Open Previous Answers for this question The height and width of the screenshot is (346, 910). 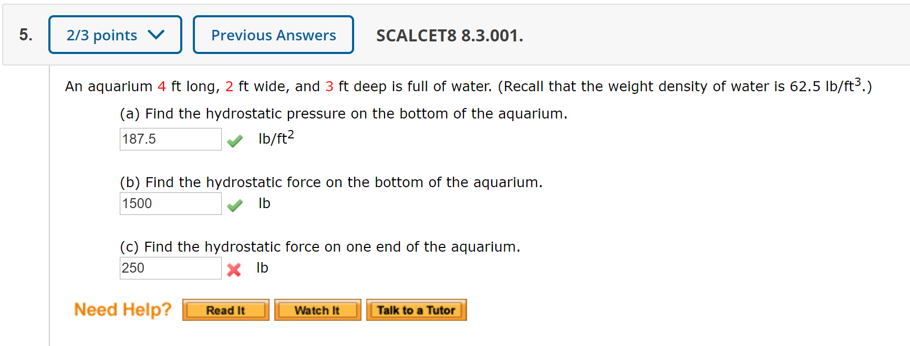[x=273, y=35]
